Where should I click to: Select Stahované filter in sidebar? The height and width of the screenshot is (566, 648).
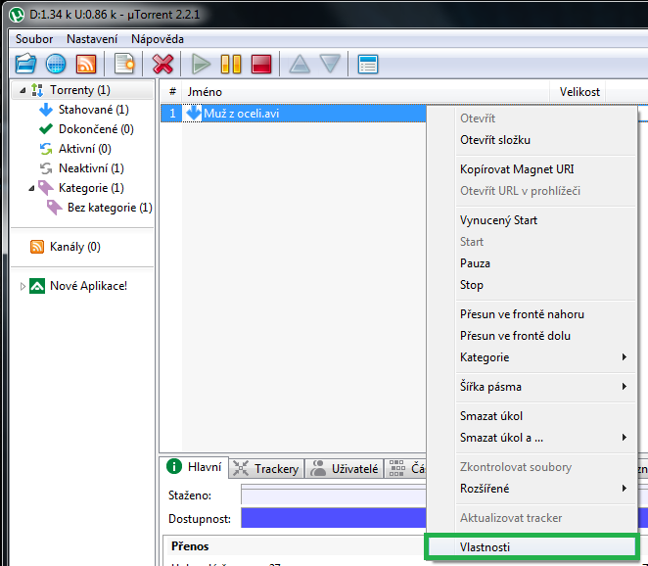[x=92, y=110]
